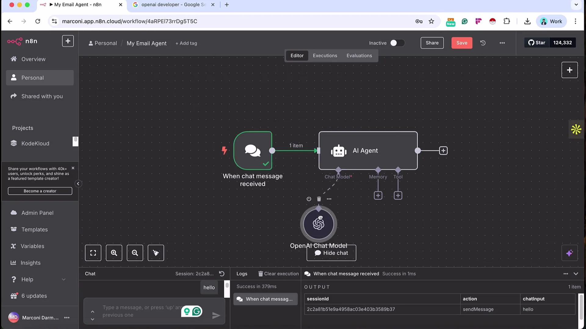Image resolution: width=586 pixels, height=329 pixels.
Task: Open the OpenAI Chat Model node's more options
Action: 329,199
